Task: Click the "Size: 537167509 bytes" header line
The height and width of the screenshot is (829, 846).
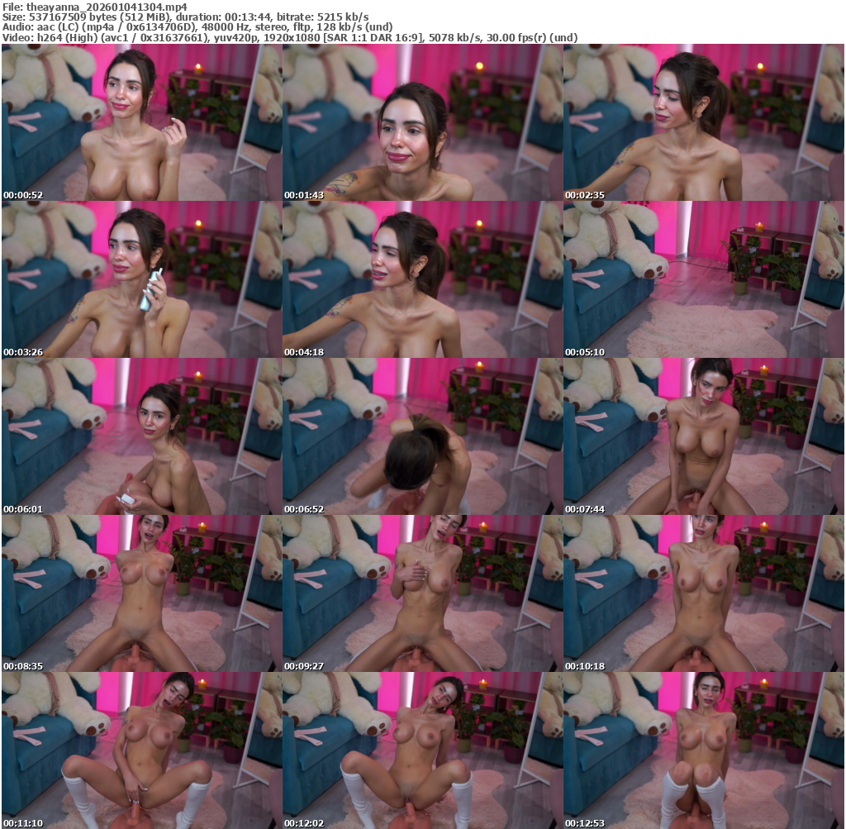Action: (186, 17)
